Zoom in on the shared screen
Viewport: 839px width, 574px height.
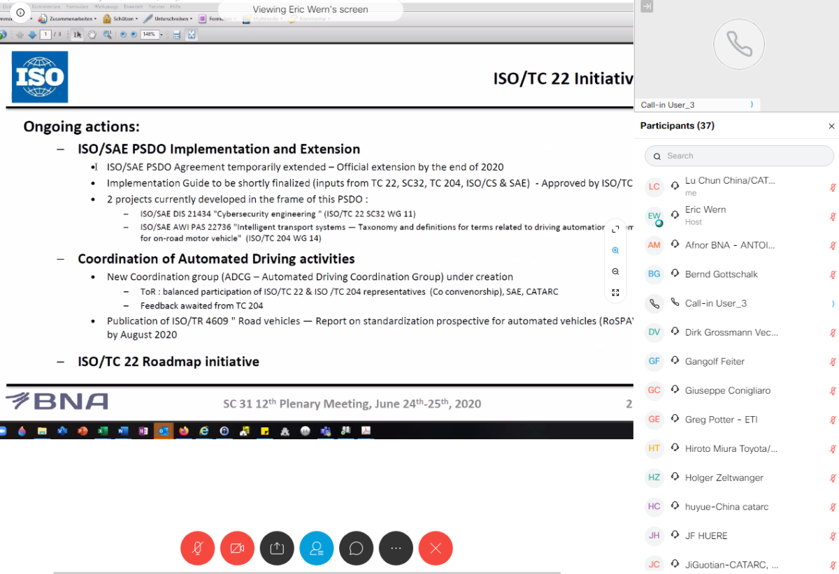(x=615, y=250)
